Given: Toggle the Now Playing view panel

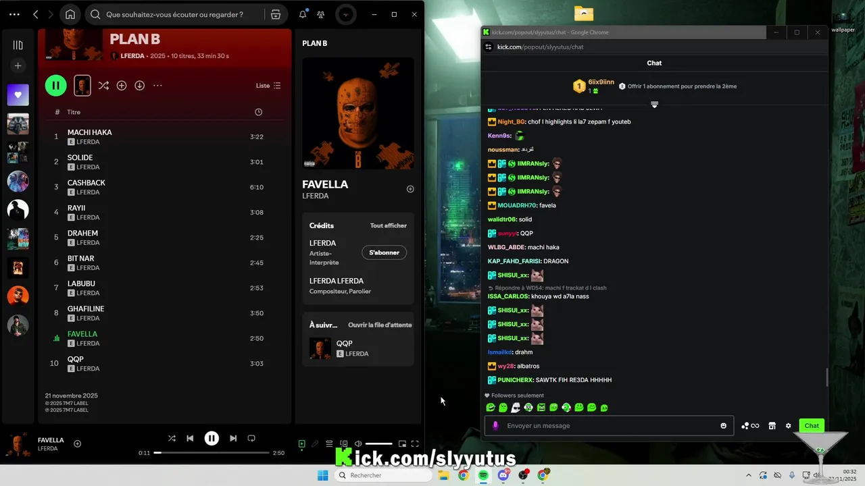Looking at the screenshot, I should [302, 443].
